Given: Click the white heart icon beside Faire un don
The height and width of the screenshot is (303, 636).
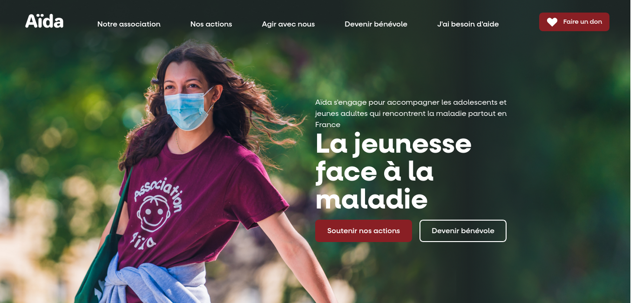Looking at the screenshot, I should [552, 22].
